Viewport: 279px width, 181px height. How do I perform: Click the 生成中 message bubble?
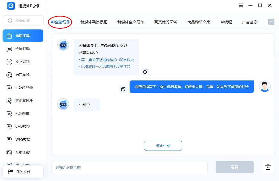87,105
